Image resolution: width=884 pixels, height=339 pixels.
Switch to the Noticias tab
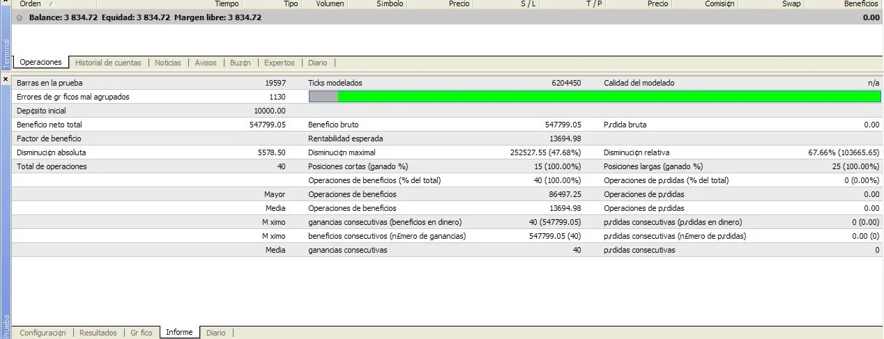coord(167,63)
